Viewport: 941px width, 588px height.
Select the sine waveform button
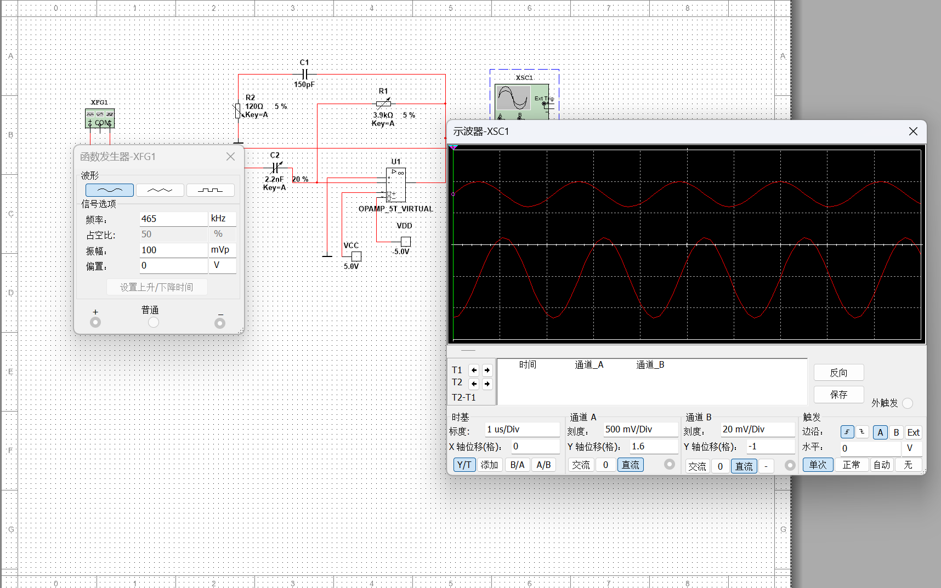click(x=110, y=190)
